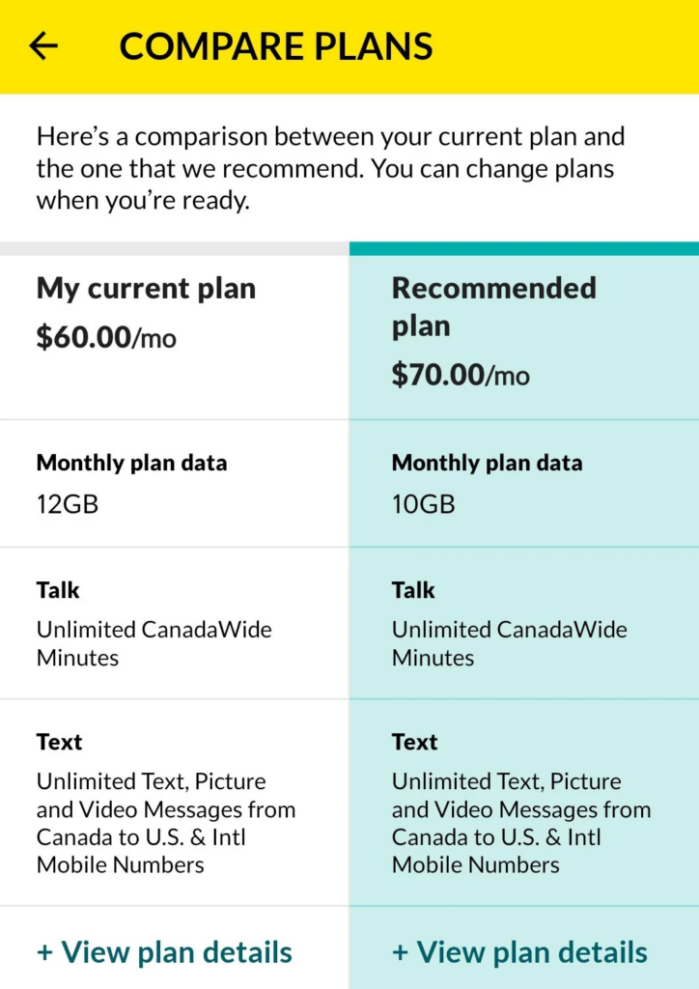Tap the back arrow icon

pyautogui.click(x=43, y=46)
